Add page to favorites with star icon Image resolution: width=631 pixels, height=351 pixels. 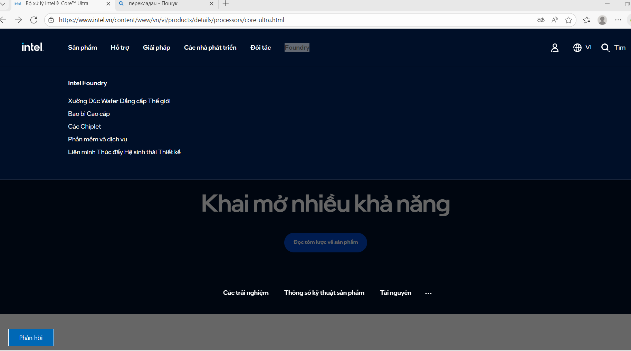tap(568, 20)
